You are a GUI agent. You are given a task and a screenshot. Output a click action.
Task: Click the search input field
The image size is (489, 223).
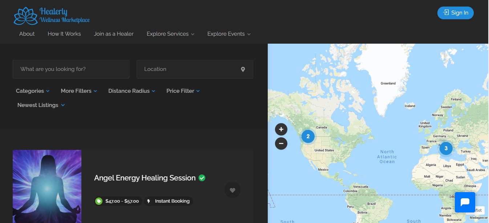click(x=71, y=69)
